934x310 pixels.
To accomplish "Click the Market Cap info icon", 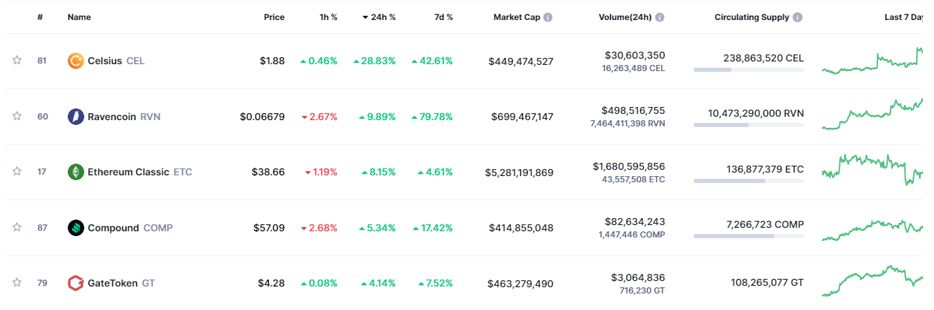I will (x=548, y=17).
